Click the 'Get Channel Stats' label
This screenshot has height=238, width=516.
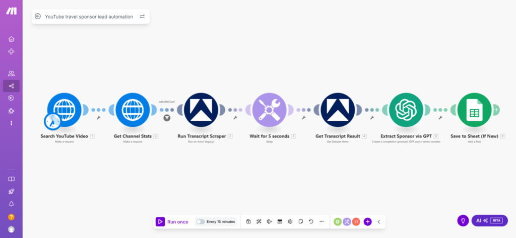tap(133, 136)
